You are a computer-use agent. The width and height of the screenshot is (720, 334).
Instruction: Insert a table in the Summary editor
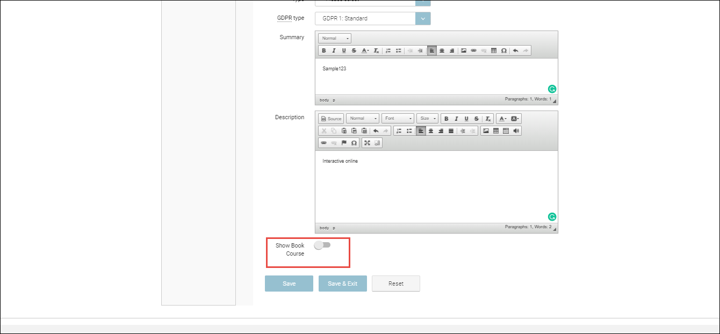494,50
